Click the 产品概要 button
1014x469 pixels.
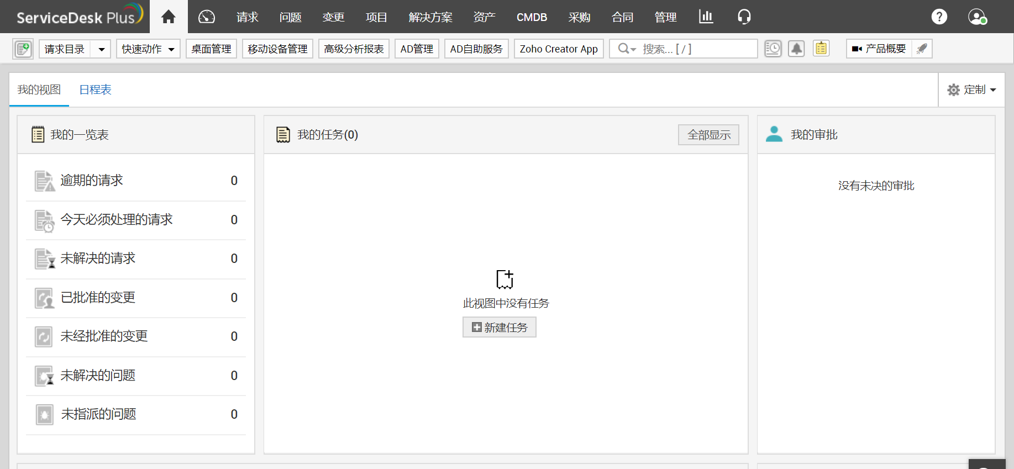point(879,49)
